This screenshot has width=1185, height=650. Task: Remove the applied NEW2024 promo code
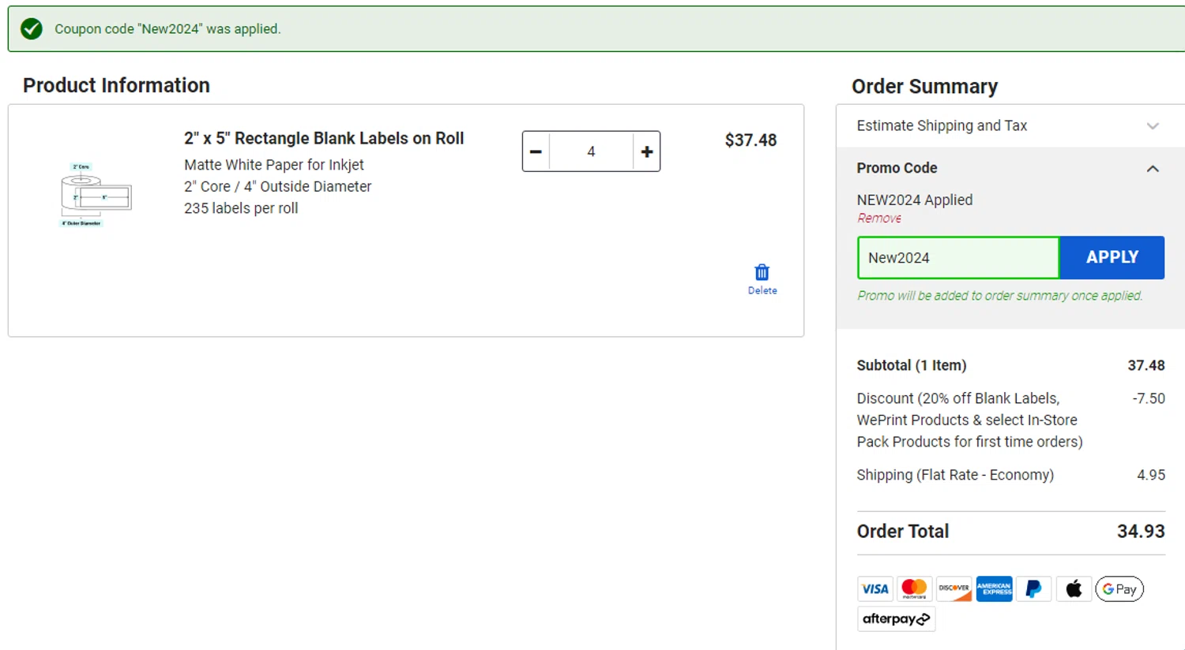(x=878, y=219)
